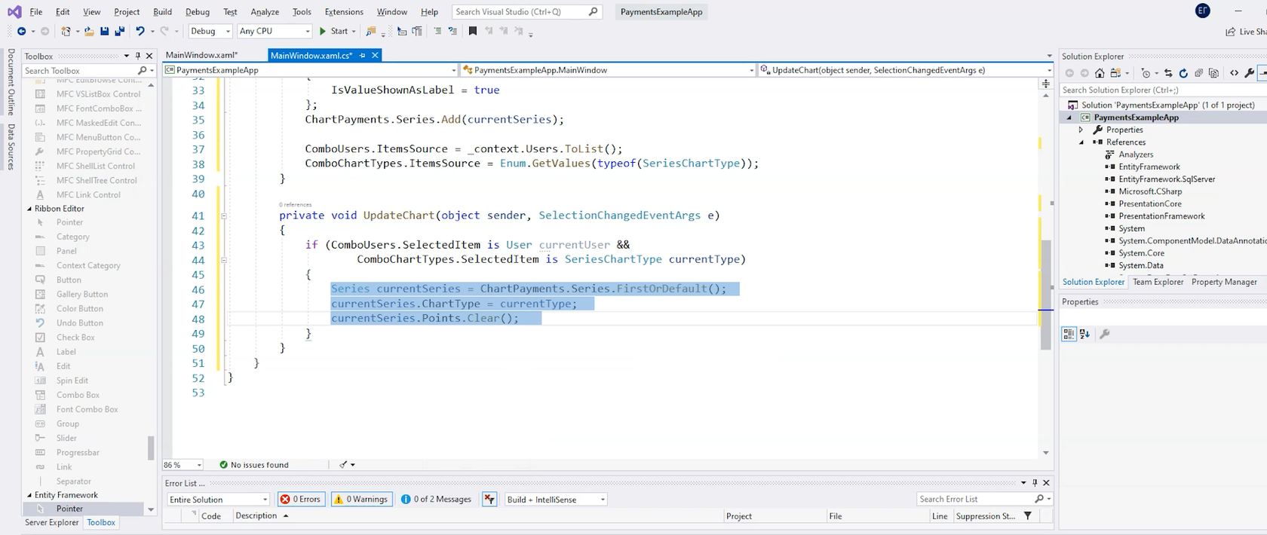Click the Undo arrow in the toolbar

click(140, 31)
